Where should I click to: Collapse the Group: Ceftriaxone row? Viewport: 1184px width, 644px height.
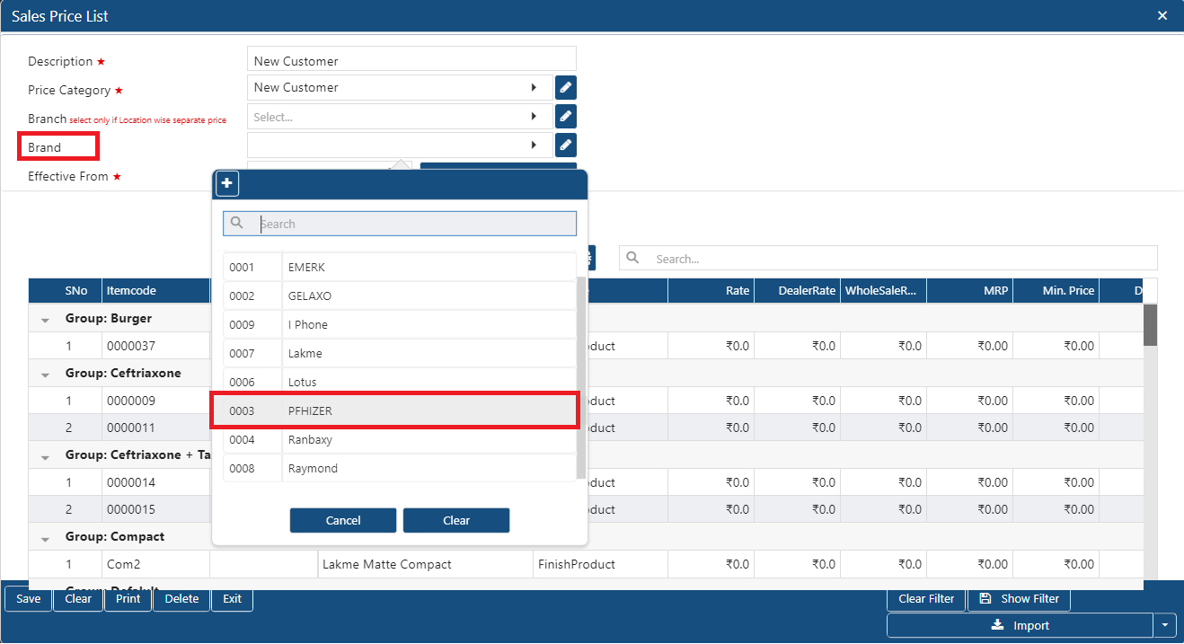click(45, 375)
